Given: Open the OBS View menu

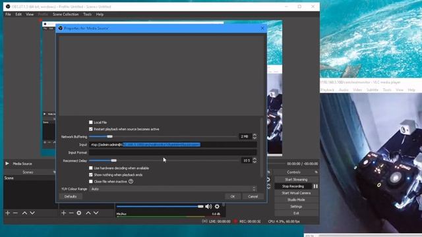Looking at the screenshot, I should pyautogui.click(x=30, y=14).
